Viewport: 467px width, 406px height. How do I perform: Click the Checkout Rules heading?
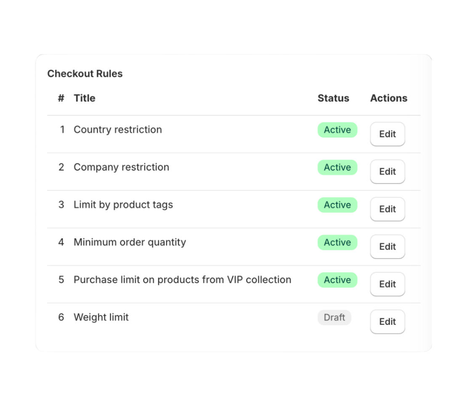coord(85,74)
